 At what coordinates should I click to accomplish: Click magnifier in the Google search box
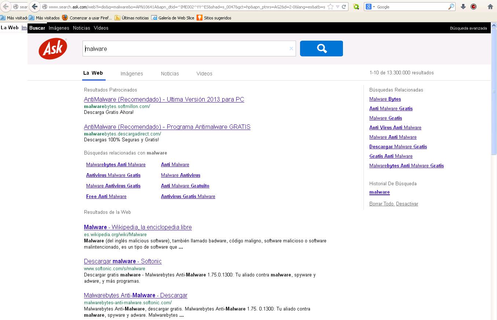451,7
